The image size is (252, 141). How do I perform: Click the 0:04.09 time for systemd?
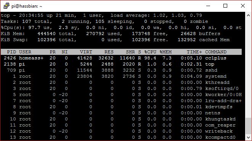pos(191,76)
